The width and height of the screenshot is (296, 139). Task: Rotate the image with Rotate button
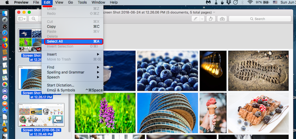tap(211, 19)
